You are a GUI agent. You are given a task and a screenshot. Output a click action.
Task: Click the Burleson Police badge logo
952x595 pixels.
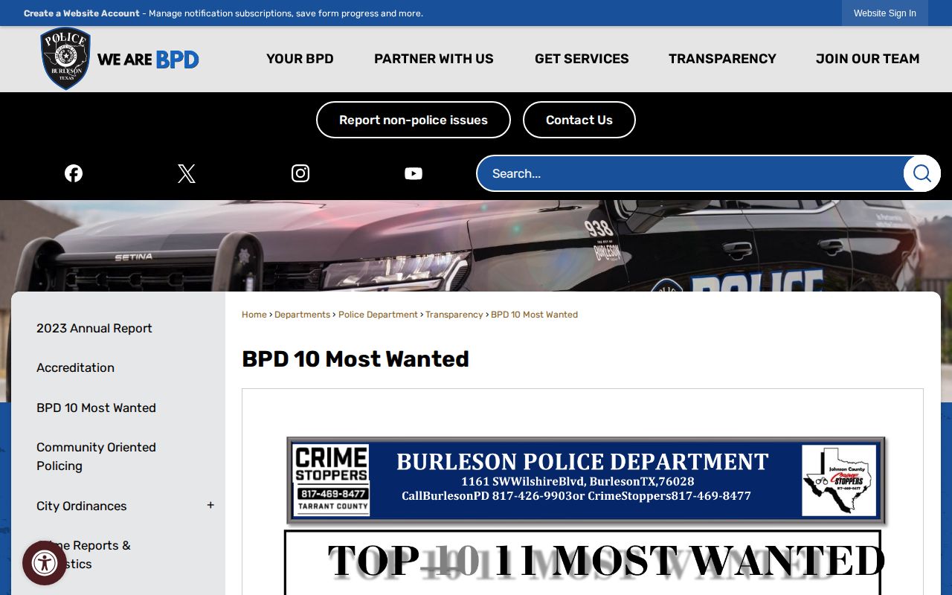coord(66,59)
